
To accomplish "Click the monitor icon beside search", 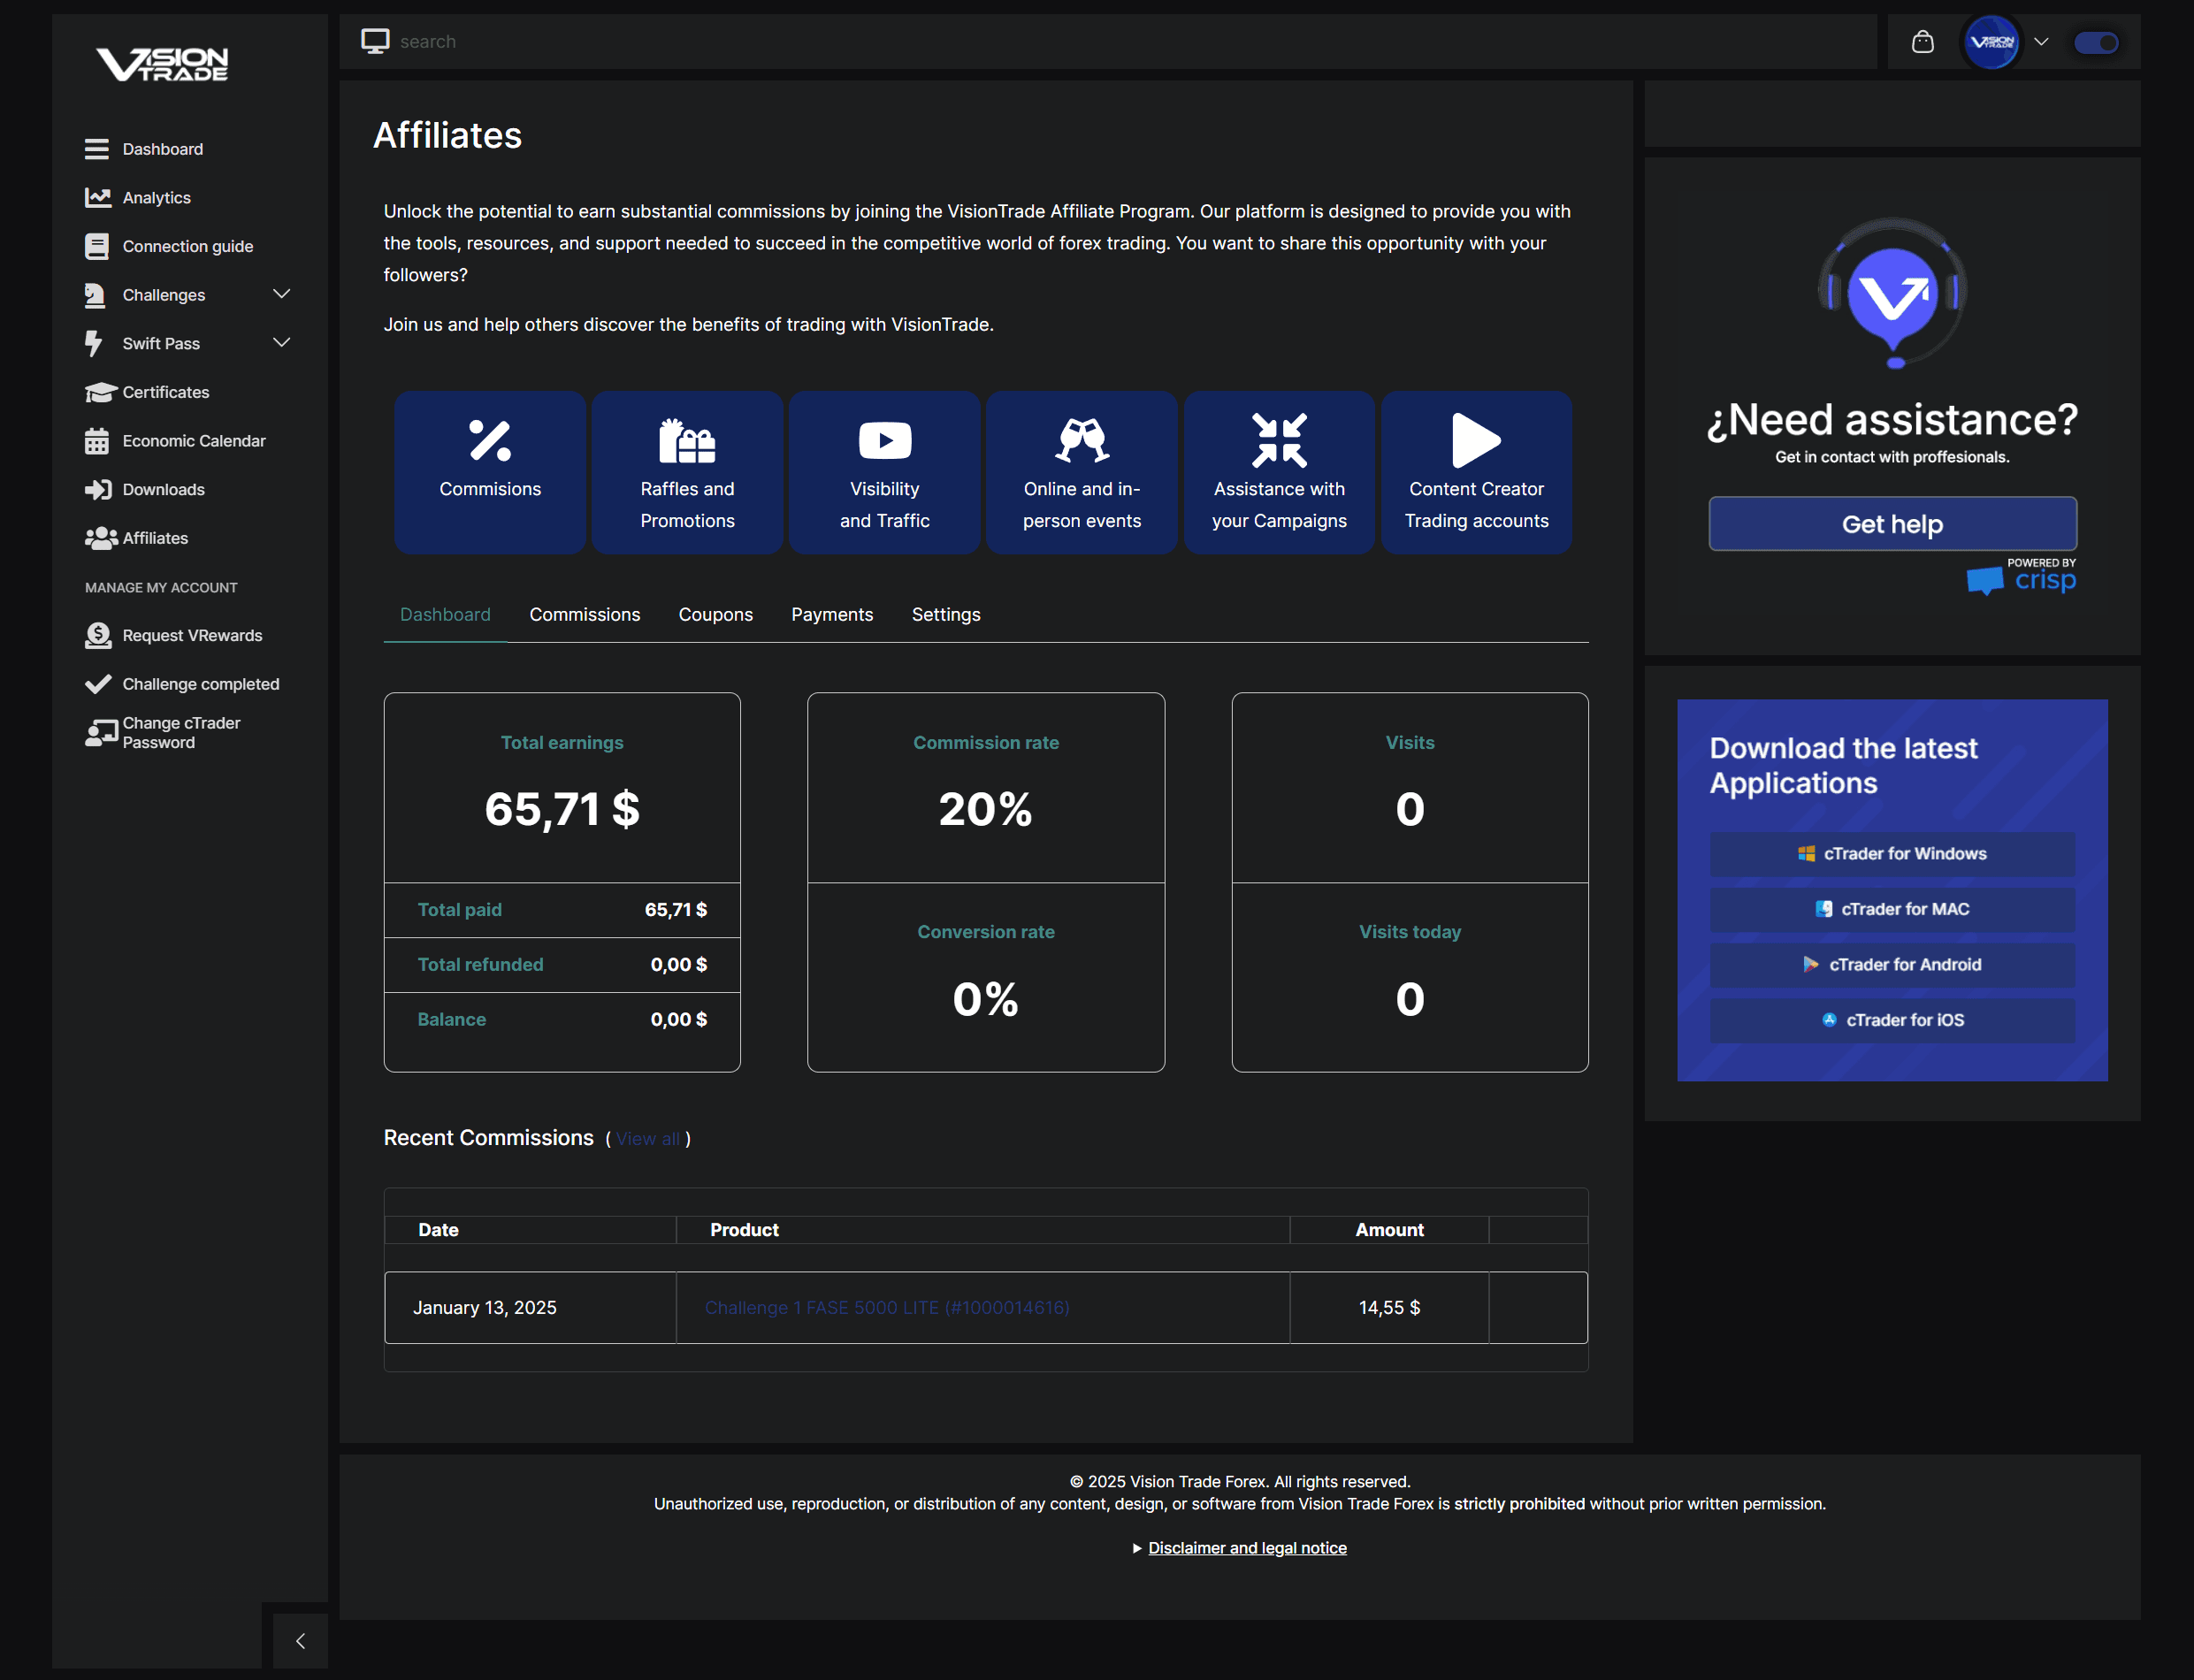I will pyautogui.click(x=375, y=41).
